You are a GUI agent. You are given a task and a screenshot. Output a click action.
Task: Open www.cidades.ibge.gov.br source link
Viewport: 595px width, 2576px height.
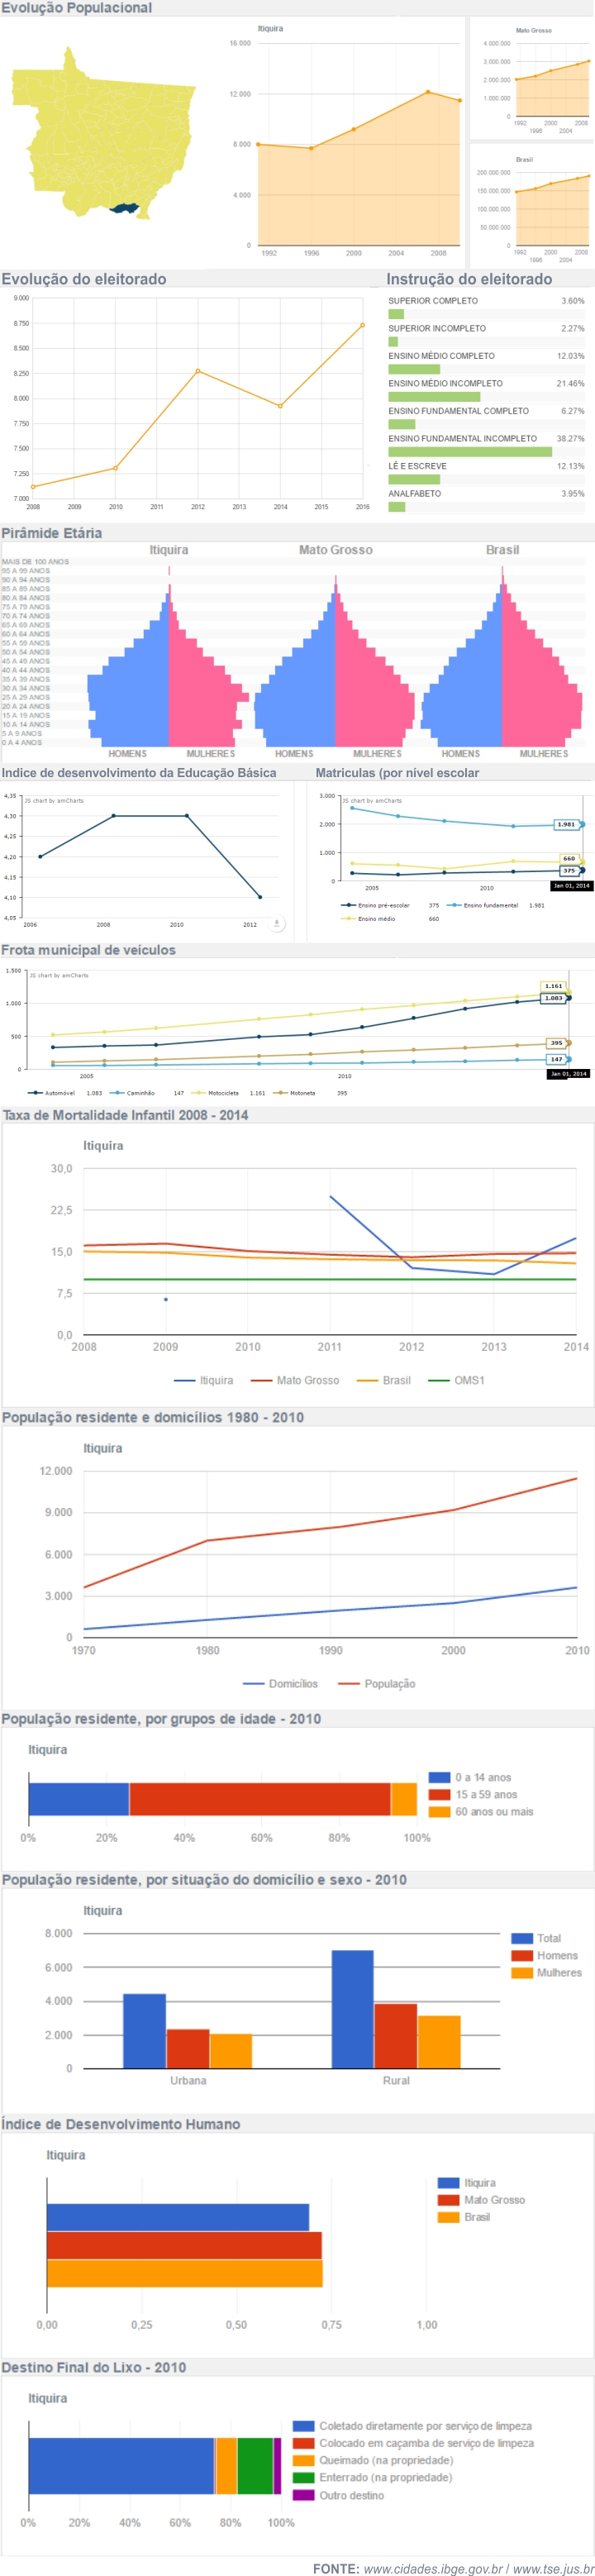[433, 2569]
